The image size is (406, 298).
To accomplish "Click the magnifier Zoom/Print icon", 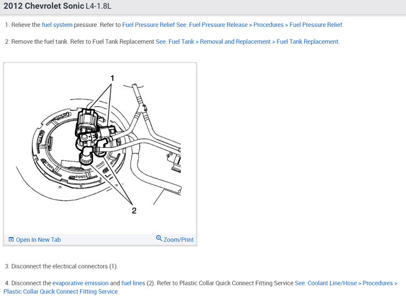I will [159, 238].
